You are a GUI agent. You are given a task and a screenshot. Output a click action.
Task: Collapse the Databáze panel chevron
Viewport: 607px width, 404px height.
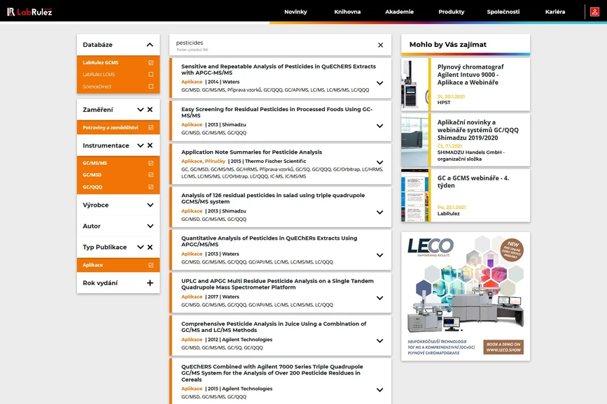(x=150, y=45)
